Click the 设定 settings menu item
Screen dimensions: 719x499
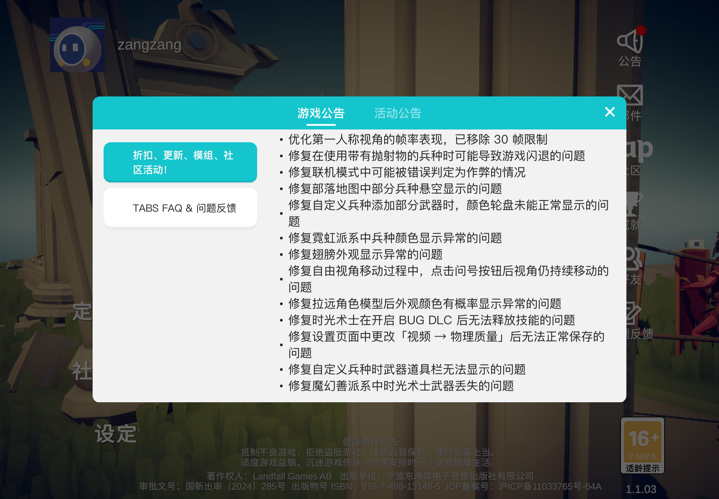116,434
